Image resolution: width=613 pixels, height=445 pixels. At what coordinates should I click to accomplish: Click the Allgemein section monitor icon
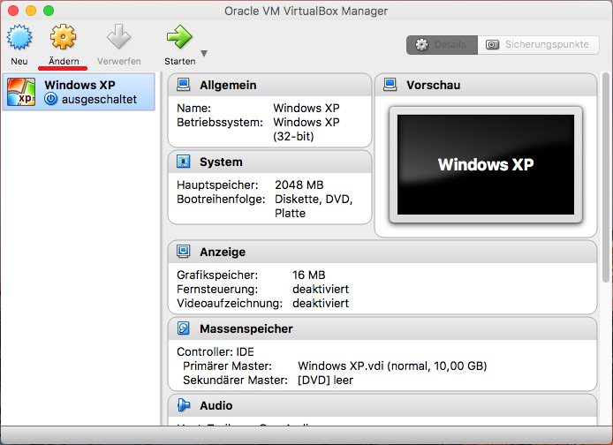click(x=184, y=85)
